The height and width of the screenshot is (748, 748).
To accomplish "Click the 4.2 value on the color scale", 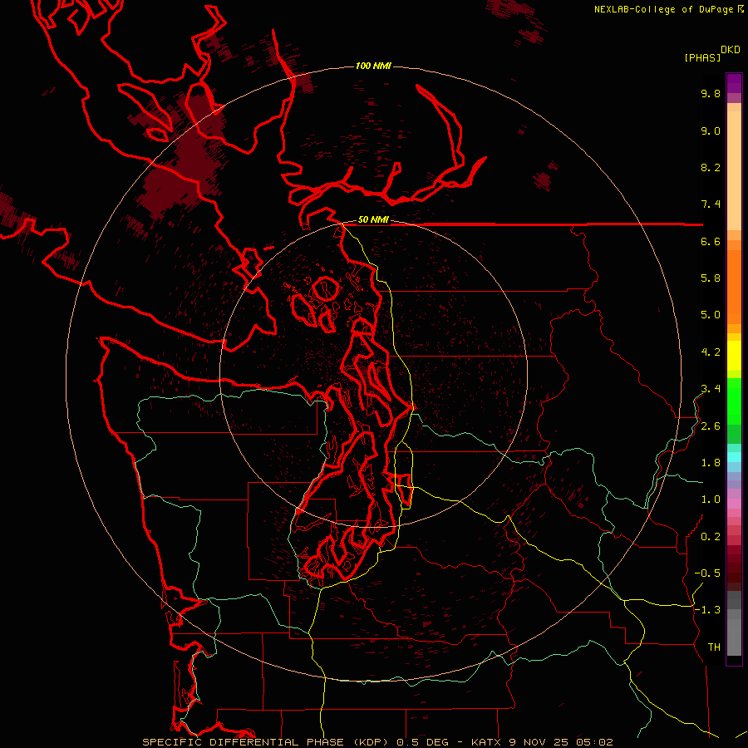I will point(711,352).
